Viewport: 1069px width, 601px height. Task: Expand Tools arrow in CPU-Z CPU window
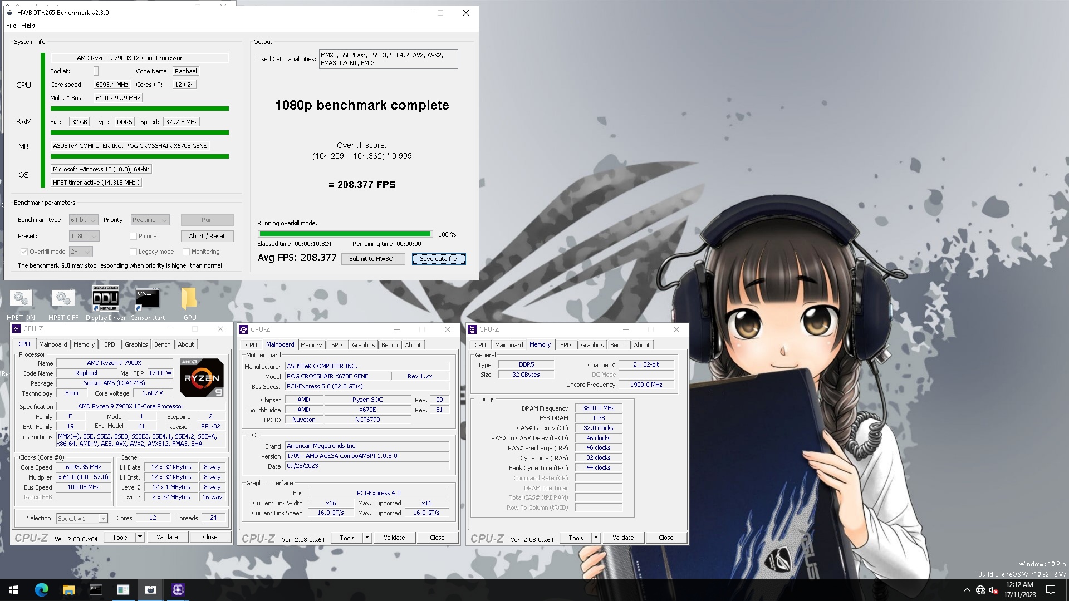pyautogui.click(x=140, y=537)
